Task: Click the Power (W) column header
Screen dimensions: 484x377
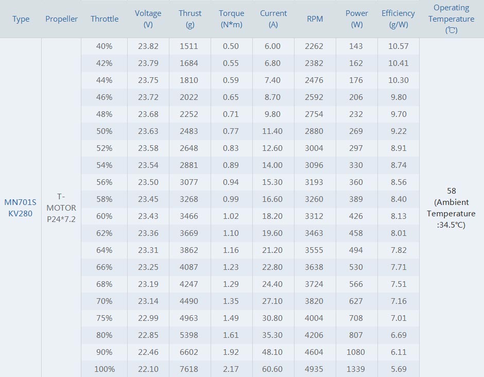Action: [357, 19]
